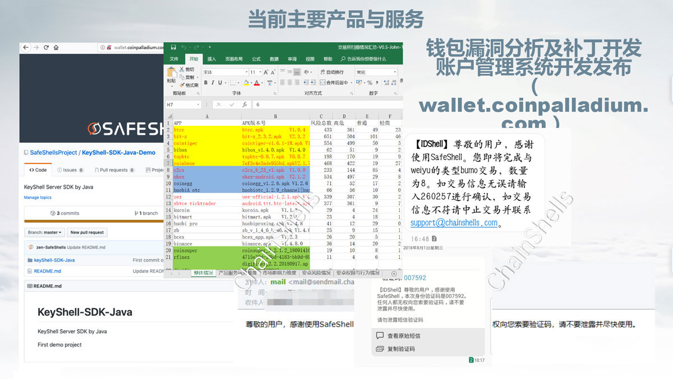The width and height of the screenshot is (673, 379).
Task: Select the GitHub Code tab
Action: click(x=38, y=170)
